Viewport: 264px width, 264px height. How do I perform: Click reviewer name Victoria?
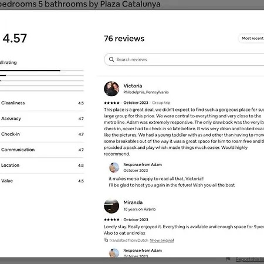tap(133, 86)
